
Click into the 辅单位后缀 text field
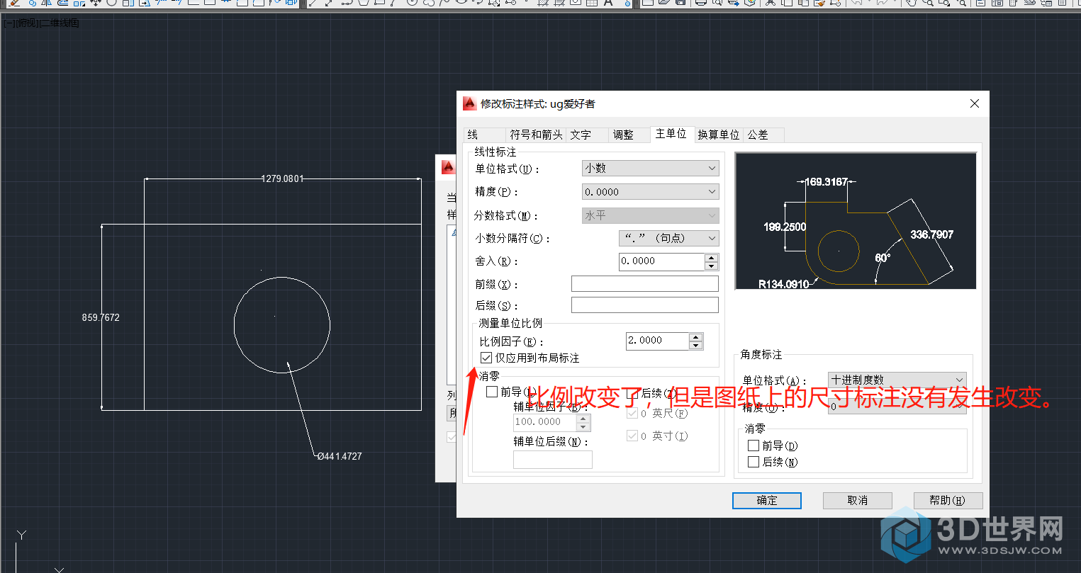pos(553,459)
